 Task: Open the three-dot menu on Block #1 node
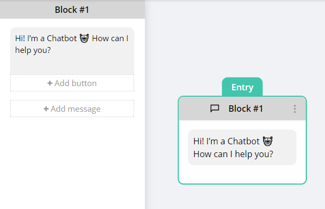tap(295, 109)
